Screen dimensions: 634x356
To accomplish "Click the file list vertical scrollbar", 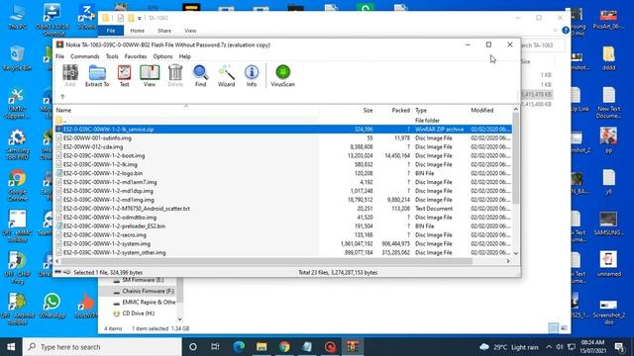I will 515,158.
